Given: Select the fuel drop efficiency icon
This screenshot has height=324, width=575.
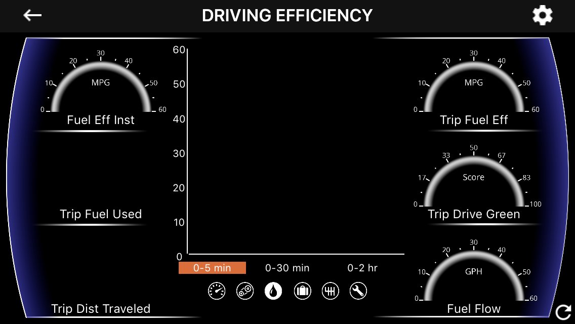Looking at the screenshot, I should (x=273, y=291).
